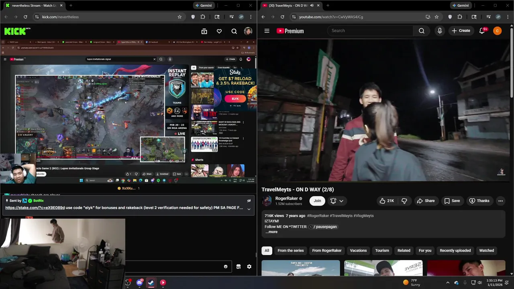Click the KICK logo
This screenshot has height=289, width=514.
tap(17, 31)
